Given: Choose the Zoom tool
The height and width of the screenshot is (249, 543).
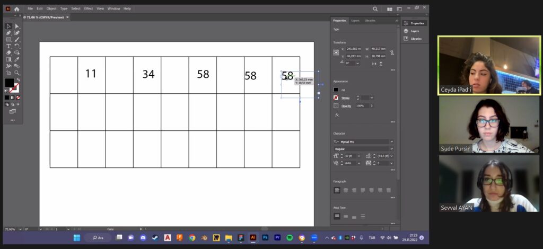Looking at the screenshot, I should tap(17, 73).
